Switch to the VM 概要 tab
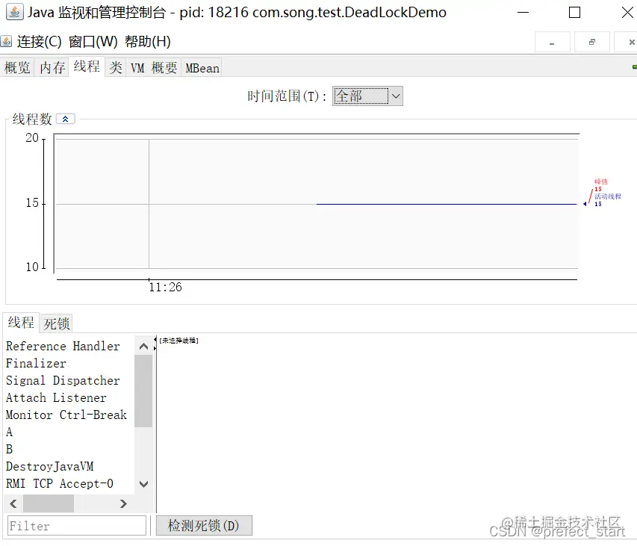Viewport: 637px width, 546px height. (x=154, y=67)
